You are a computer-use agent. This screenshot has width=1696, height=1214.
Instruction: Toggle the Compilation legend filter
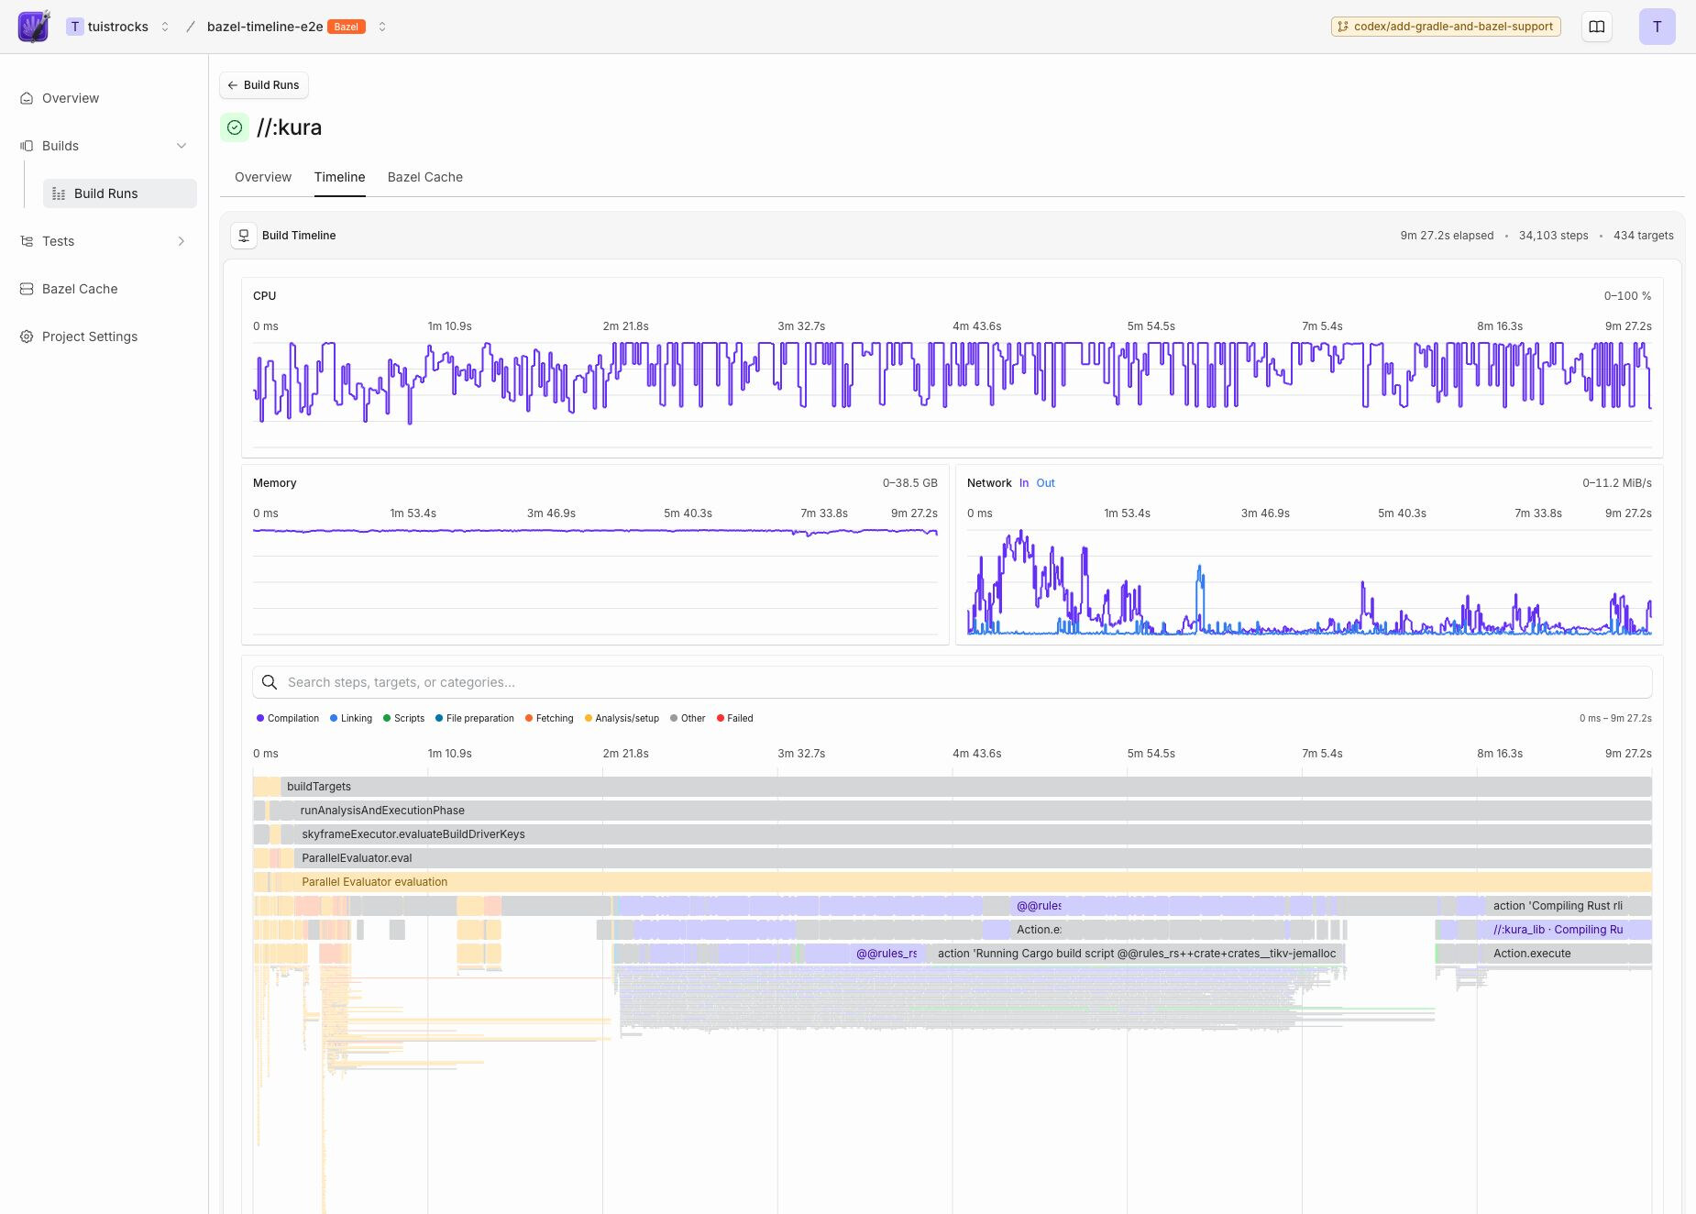click(x=288, y=718)
